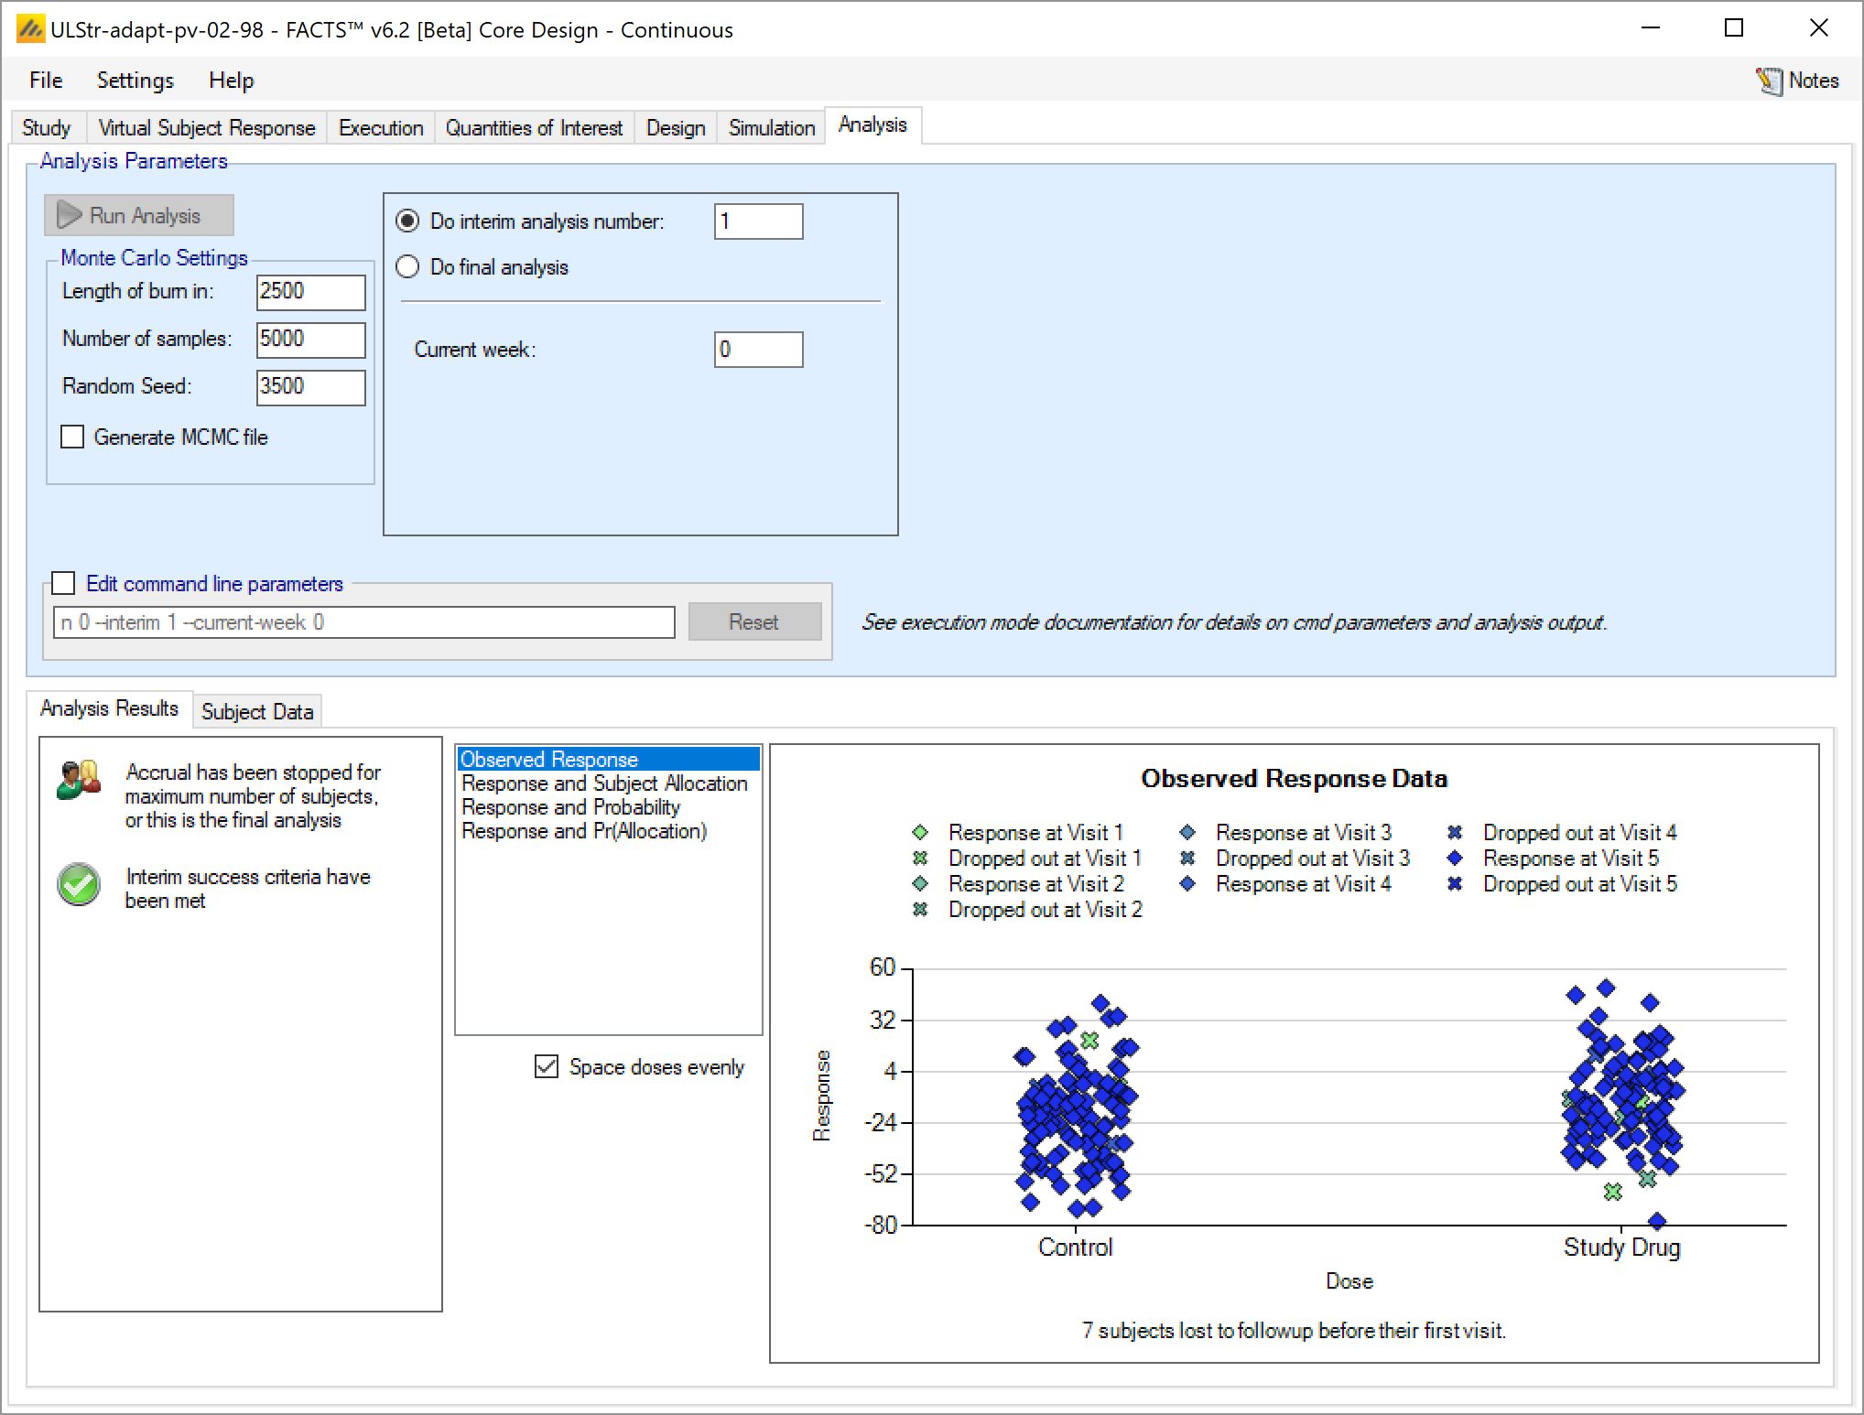
Task: Choose Response and Subject Allocation plot
Action: [x=603, y=783]
